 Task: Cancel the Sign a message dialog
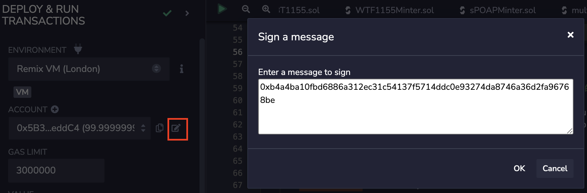click(x=555, y=168)
